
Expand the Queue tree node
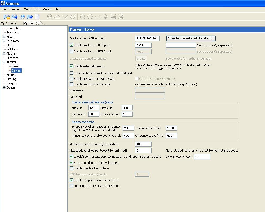4,87
